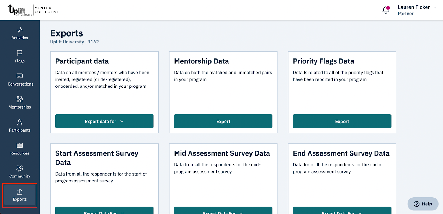Click the Uplift University | 1162 subtitle
443x214 pixels.
74,42
